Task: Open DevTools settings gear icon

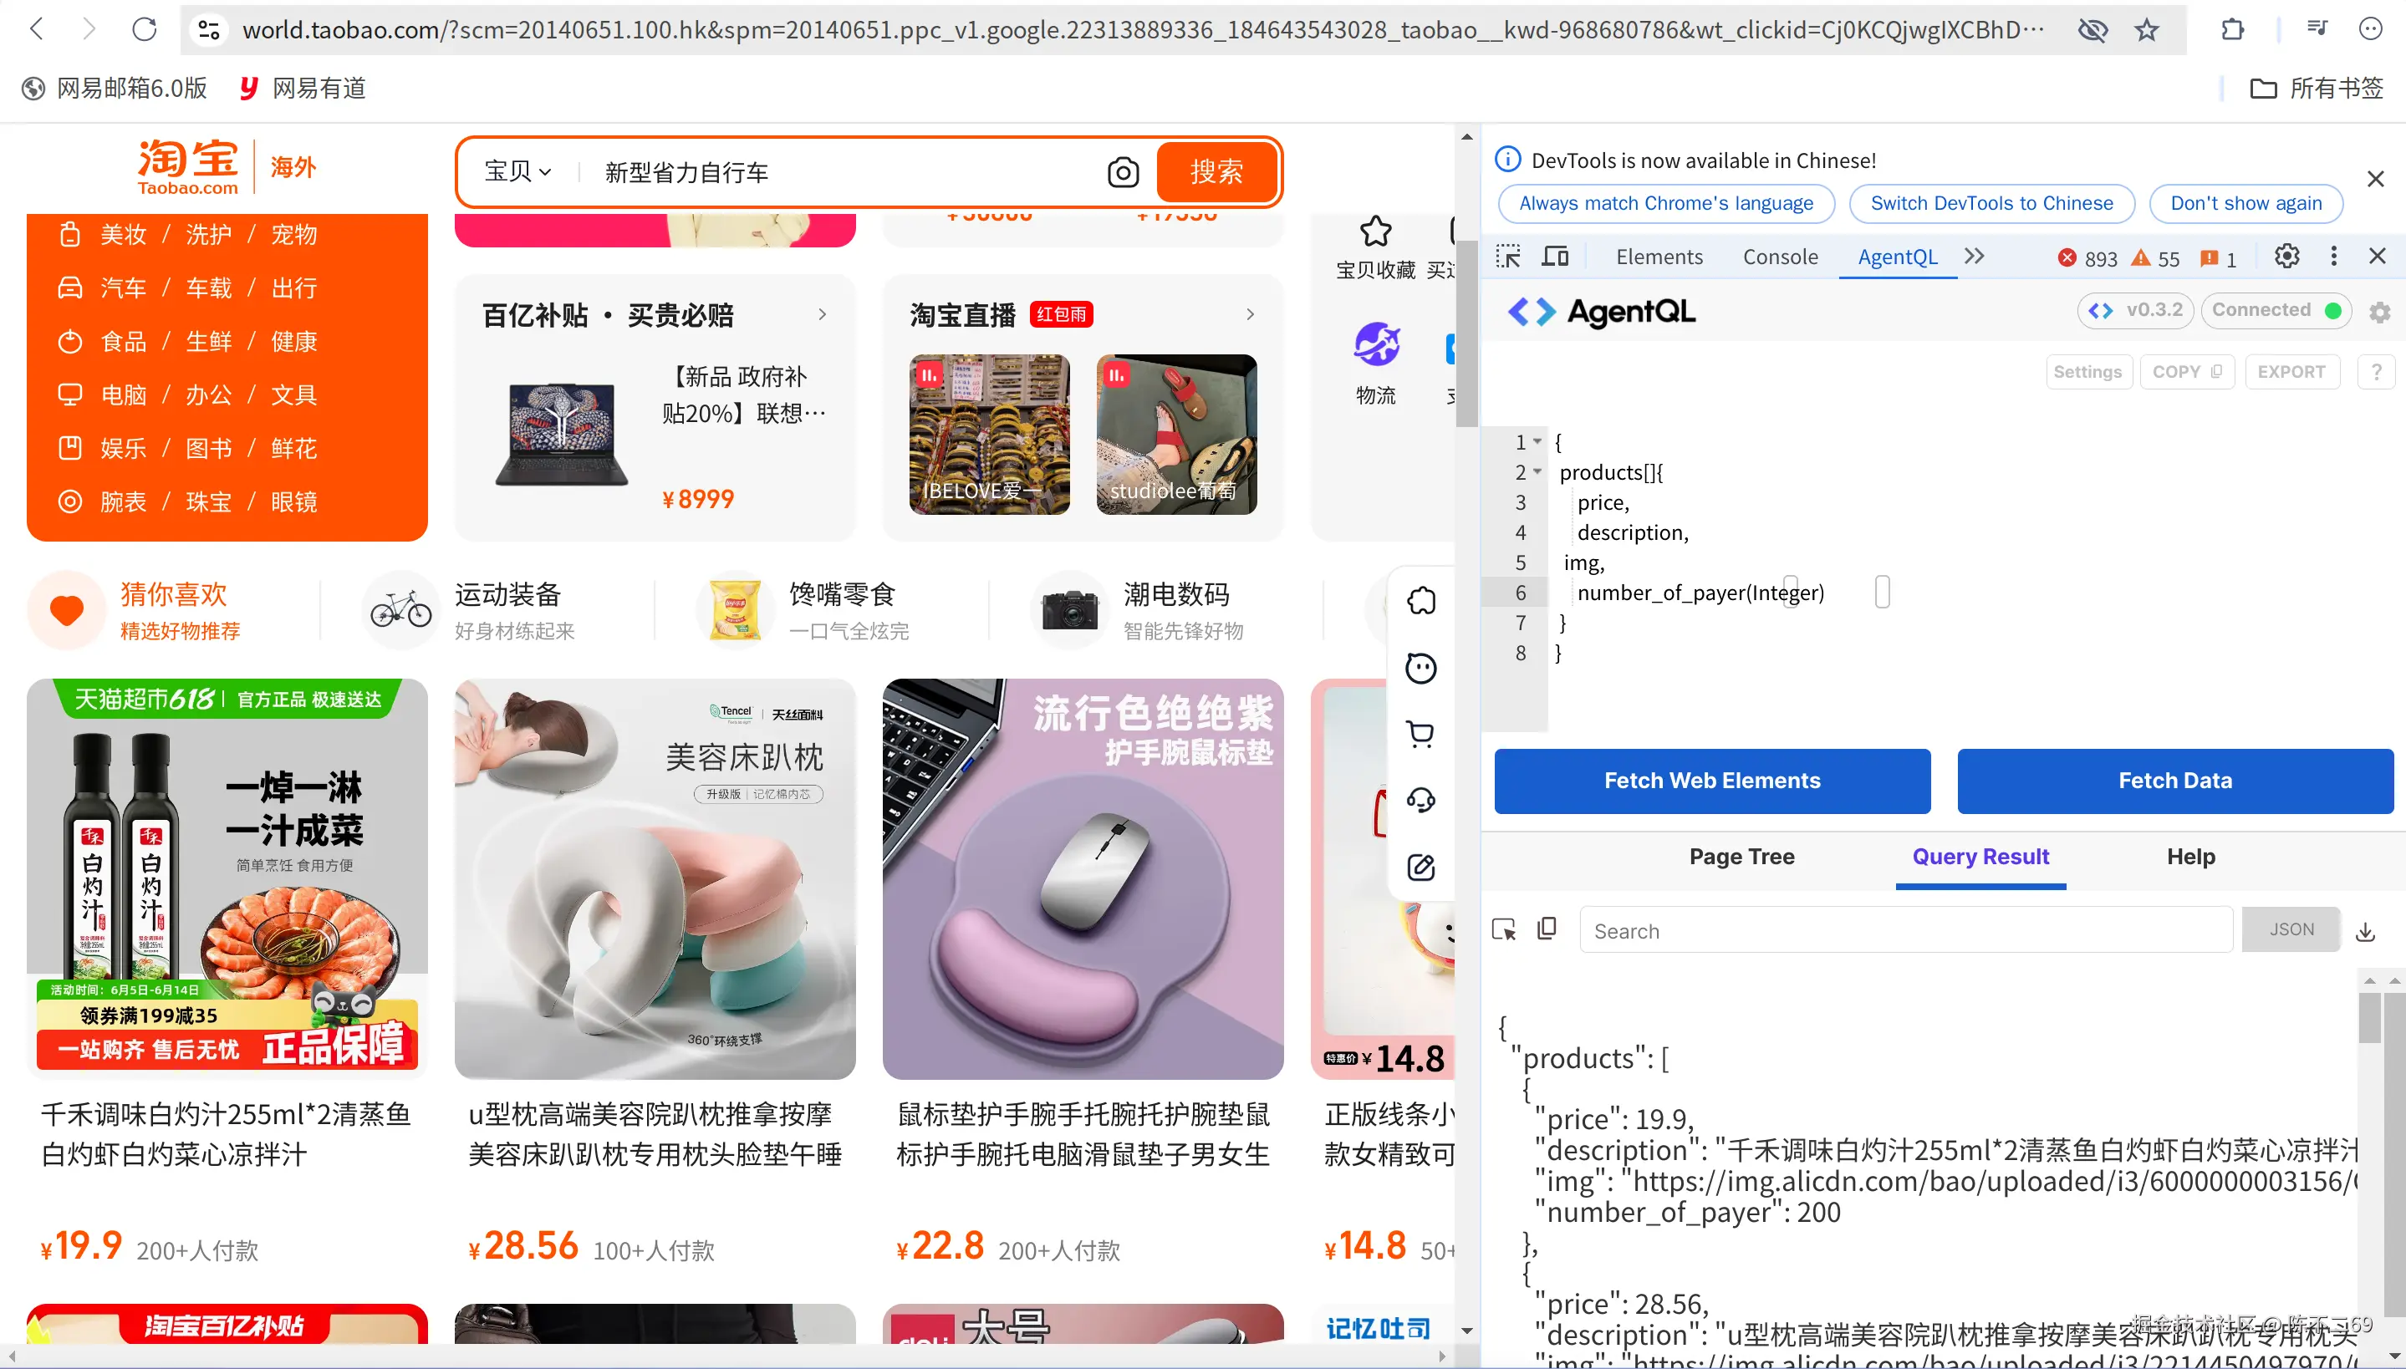Action: pos(2286,257)
